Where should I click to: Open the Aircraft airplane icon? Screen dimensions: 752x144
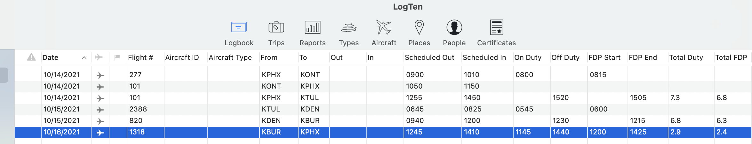click(x=384, y=27)
